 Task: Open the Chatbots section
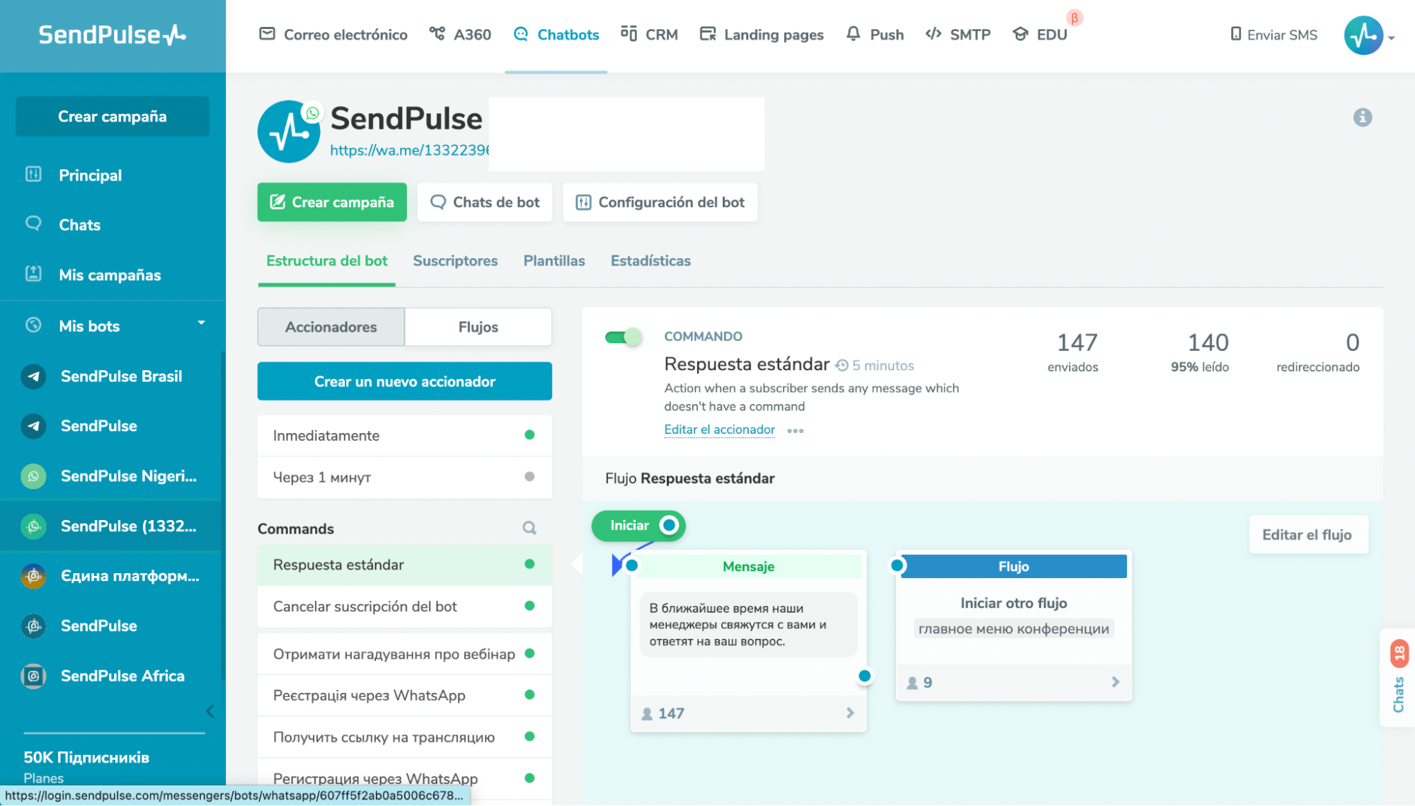556,35
